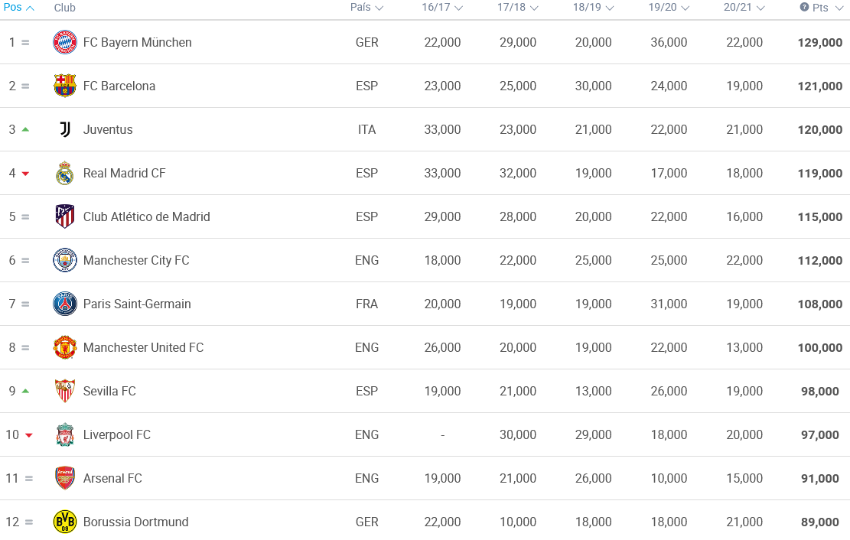Click the Juventus logo icon
This screenshot has width=850, height=540.
coord(65,129)
